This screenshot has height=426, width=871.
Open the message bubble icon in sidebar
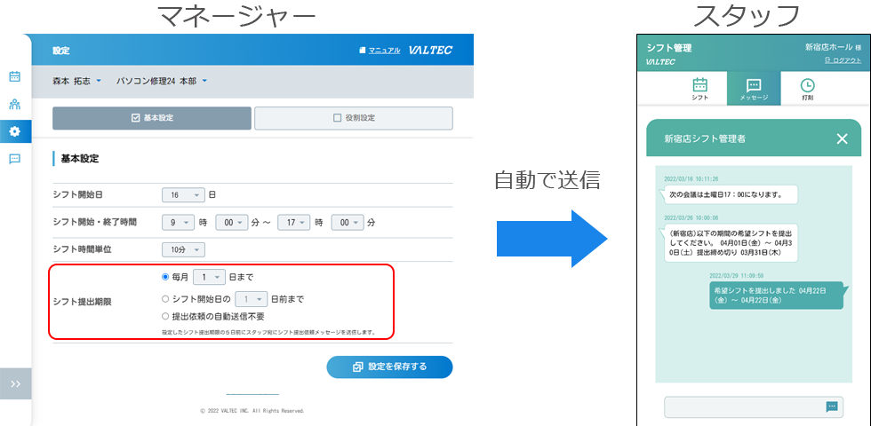15,159
